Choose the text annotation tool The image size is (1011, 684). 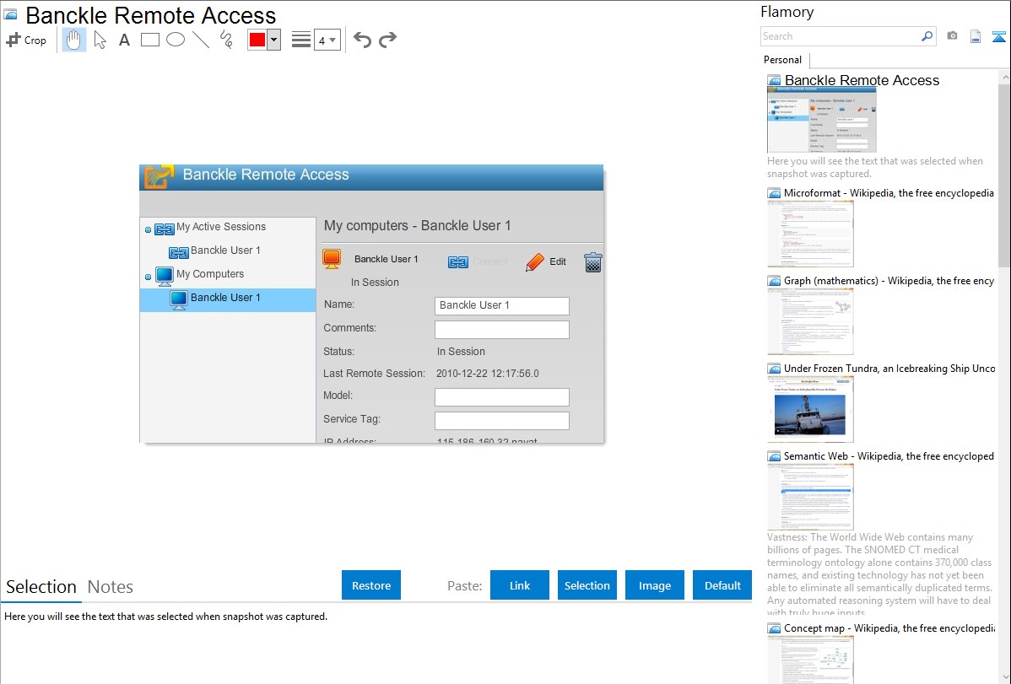coord(124,40)
